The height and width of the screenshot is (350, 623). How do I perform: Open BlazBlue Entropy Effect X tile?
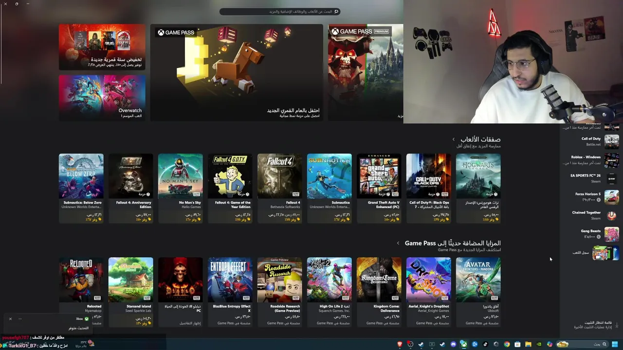pyautogui.click(x=230, y=292)
